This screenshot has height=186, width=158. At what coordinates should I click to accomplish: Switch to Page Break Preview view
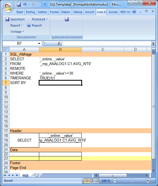tap(97, 181)
